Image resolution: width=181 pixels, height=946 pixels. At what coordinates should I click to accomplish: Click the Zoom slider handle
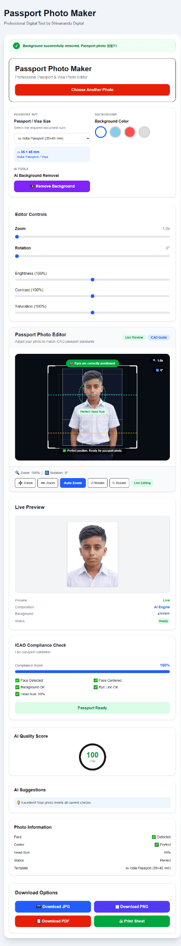click(17, 236)
